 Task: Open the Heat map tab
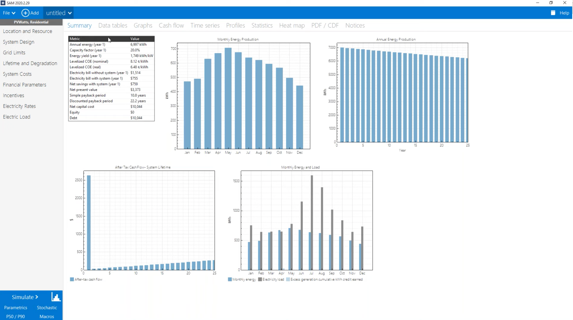pyautogui.click(x=292, y=25)
